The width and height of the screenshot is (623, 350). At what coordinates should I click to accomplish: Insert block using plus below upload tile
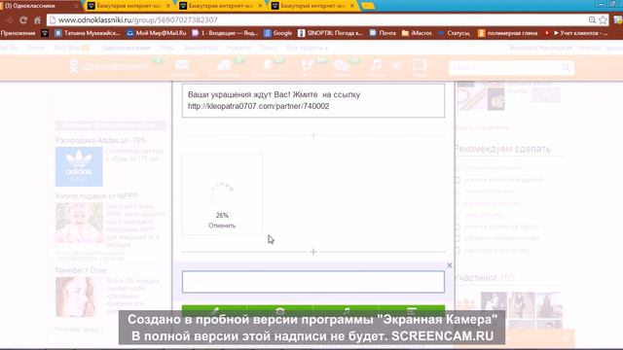(x=313, y=252)
